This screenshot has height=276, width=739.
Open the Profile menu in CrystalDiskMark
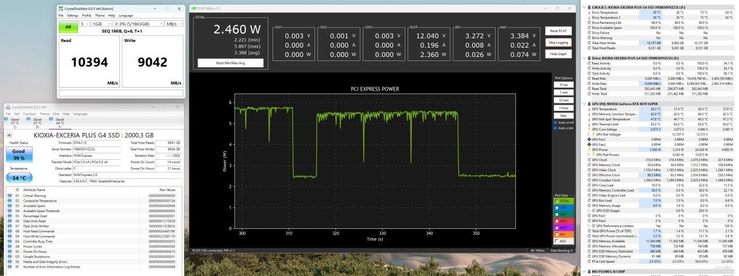point(86,15)
